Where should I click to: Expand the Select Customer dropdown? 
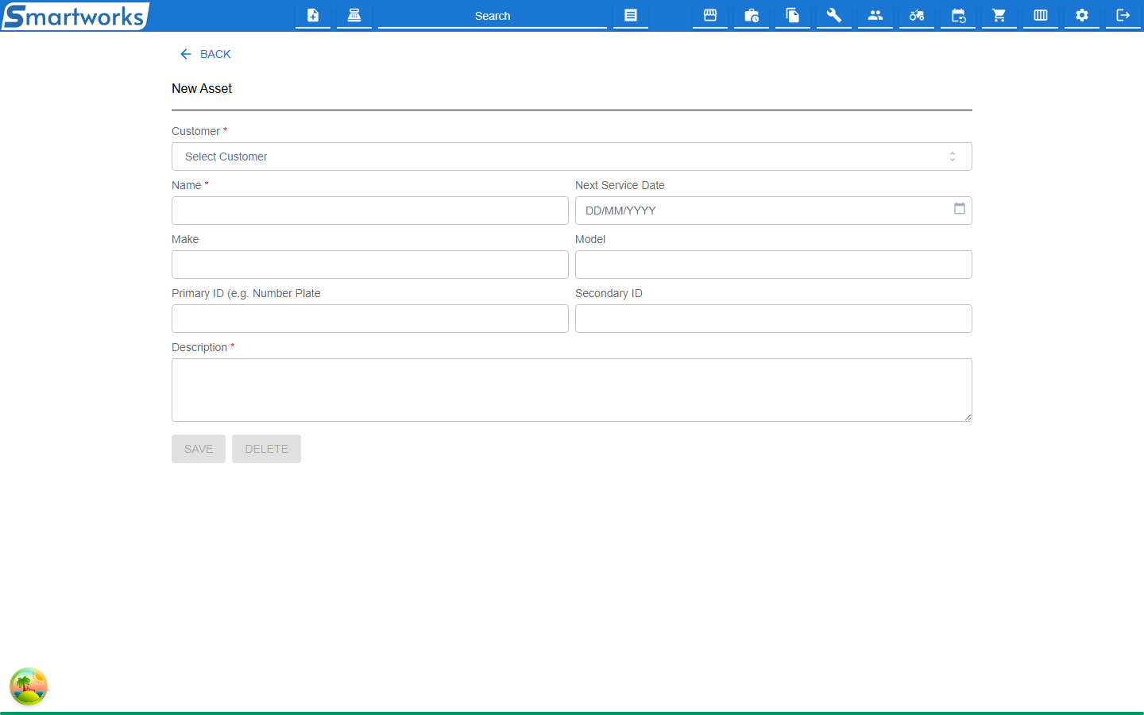pyautogui.click(x=572, y=157)
